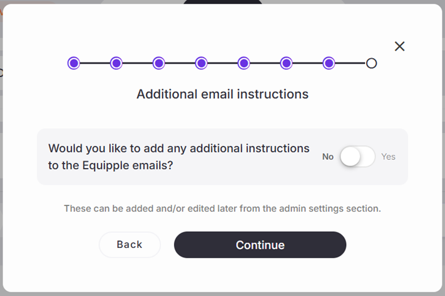The width and height of the screenshot is (445, 296).
Task: Click the white knob of the switch
Action: coord(350,157)
